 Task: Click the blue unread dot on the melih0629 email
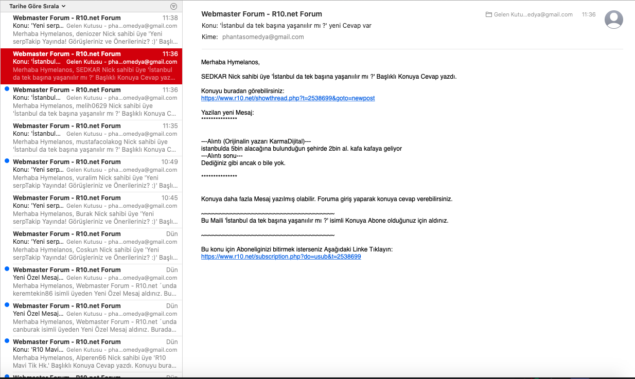coord(6,89)
